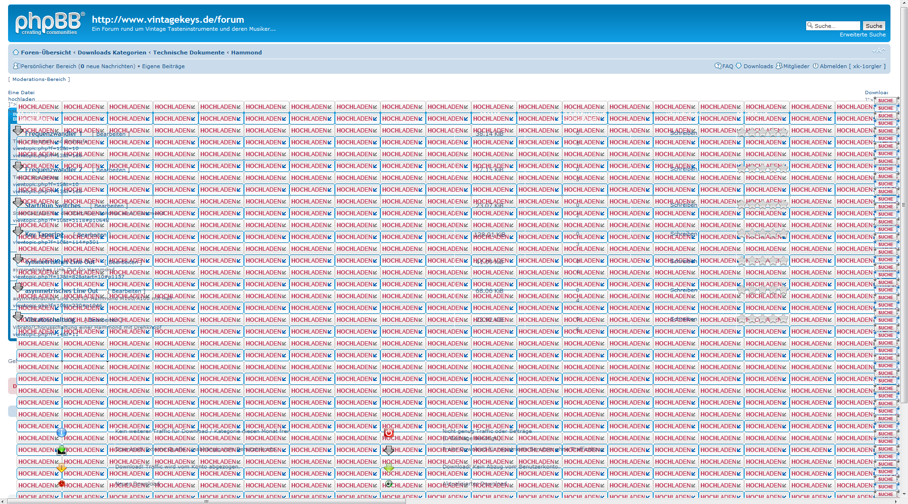Click the gray download arrow beside Frequenzwandler 1

18,131
